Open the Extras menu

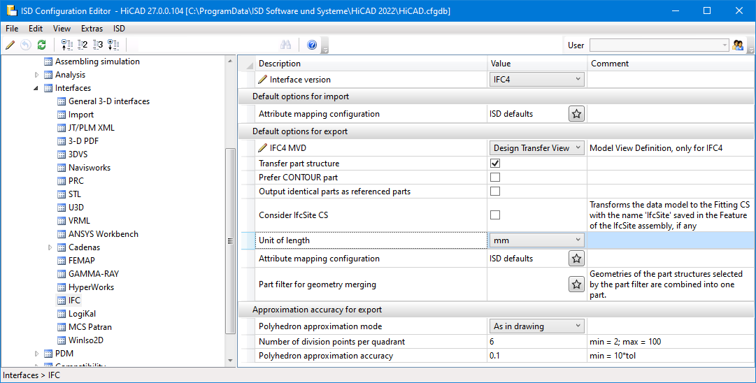[92, 29]
